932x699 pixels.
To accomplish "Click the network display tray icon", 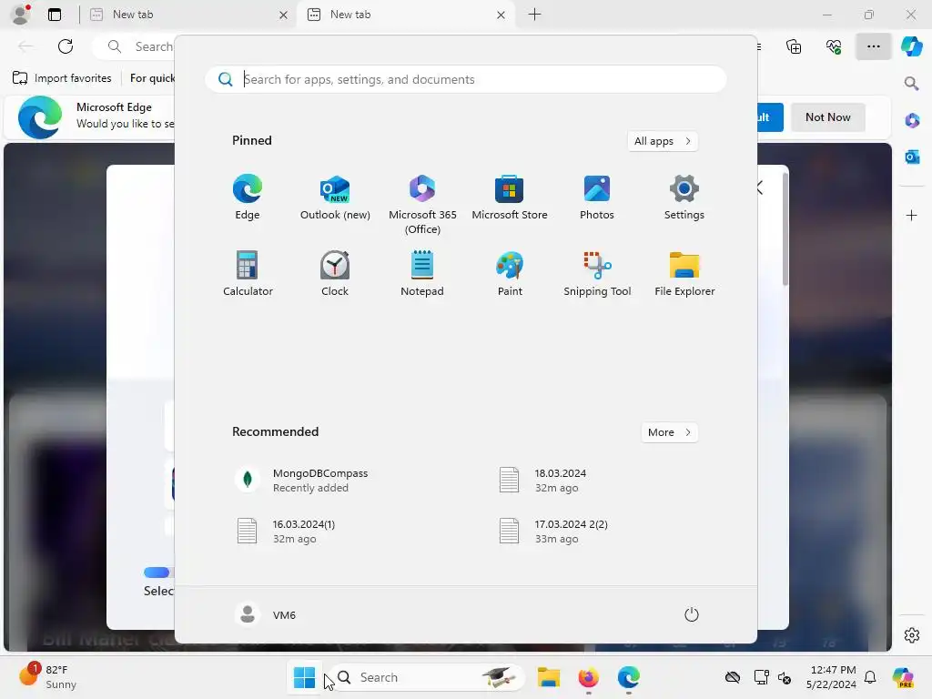I will [761, 677].
